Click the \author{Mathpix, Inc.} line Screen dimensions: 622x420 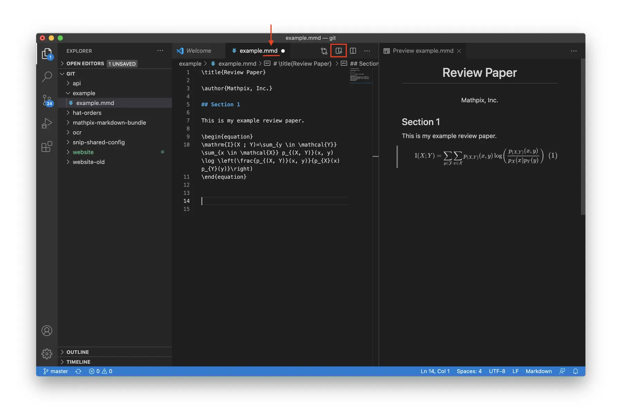(x=237, y=88)
